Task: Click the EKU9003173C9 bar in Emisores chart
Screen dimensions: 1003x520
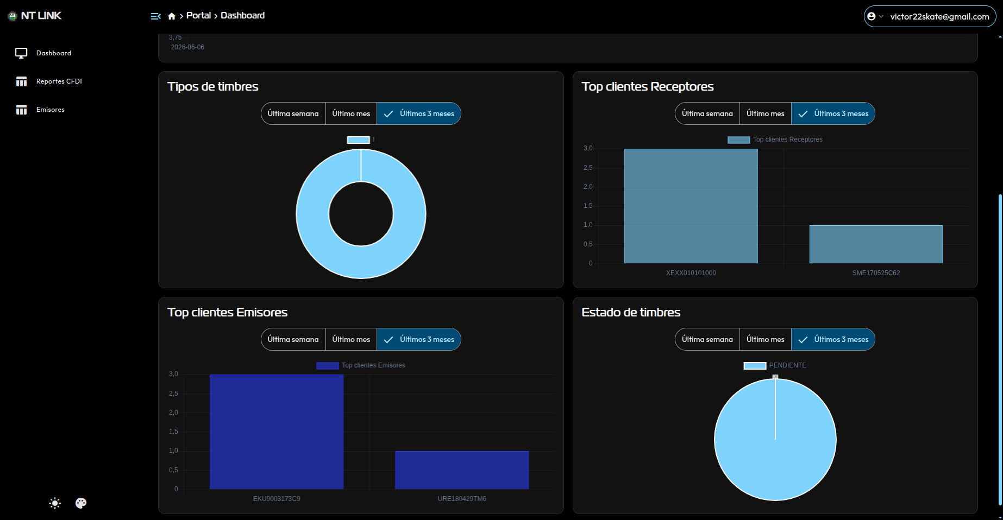Action: (277, 432)
